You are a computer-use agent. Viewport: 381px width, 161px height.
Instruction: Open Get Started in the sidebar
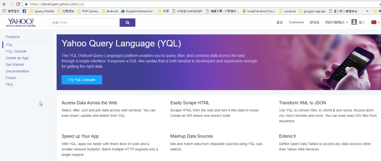coord(15,65)
